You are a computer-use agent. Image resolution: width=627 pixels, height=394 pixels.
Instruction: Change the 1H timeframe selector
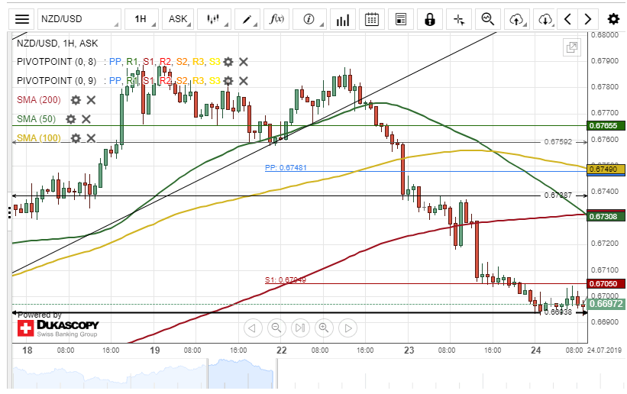coord(143,19)
